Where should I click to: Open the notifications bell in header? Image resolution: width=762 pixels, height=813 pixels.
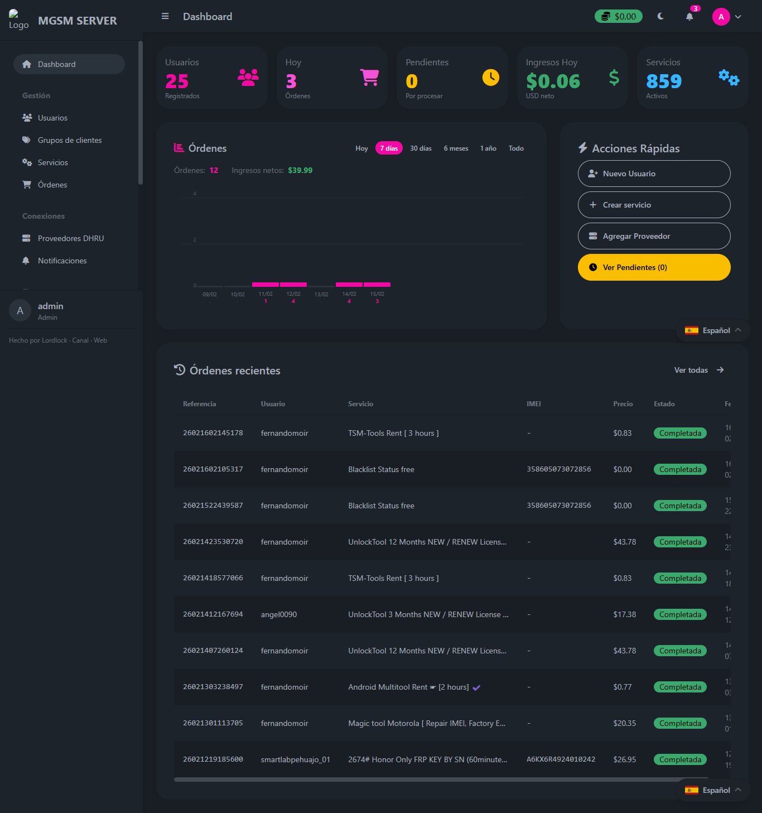click(689, 17)
